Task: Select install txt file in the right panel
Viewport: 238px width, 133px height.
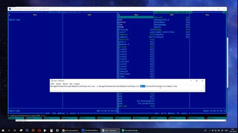Action: click(136, 69)
